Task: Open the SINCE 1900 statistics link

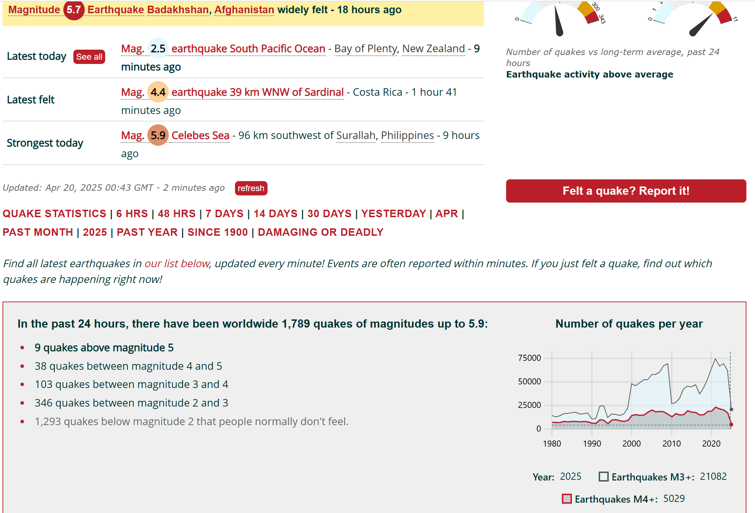Action: pyautogui.click(x=217, y=232)
